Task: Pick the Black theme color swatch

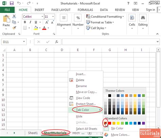Action: 110,95
